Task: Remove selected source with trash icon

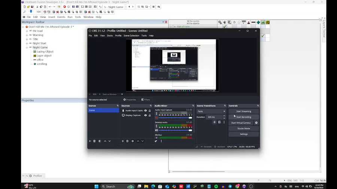Action: (127, 141)
